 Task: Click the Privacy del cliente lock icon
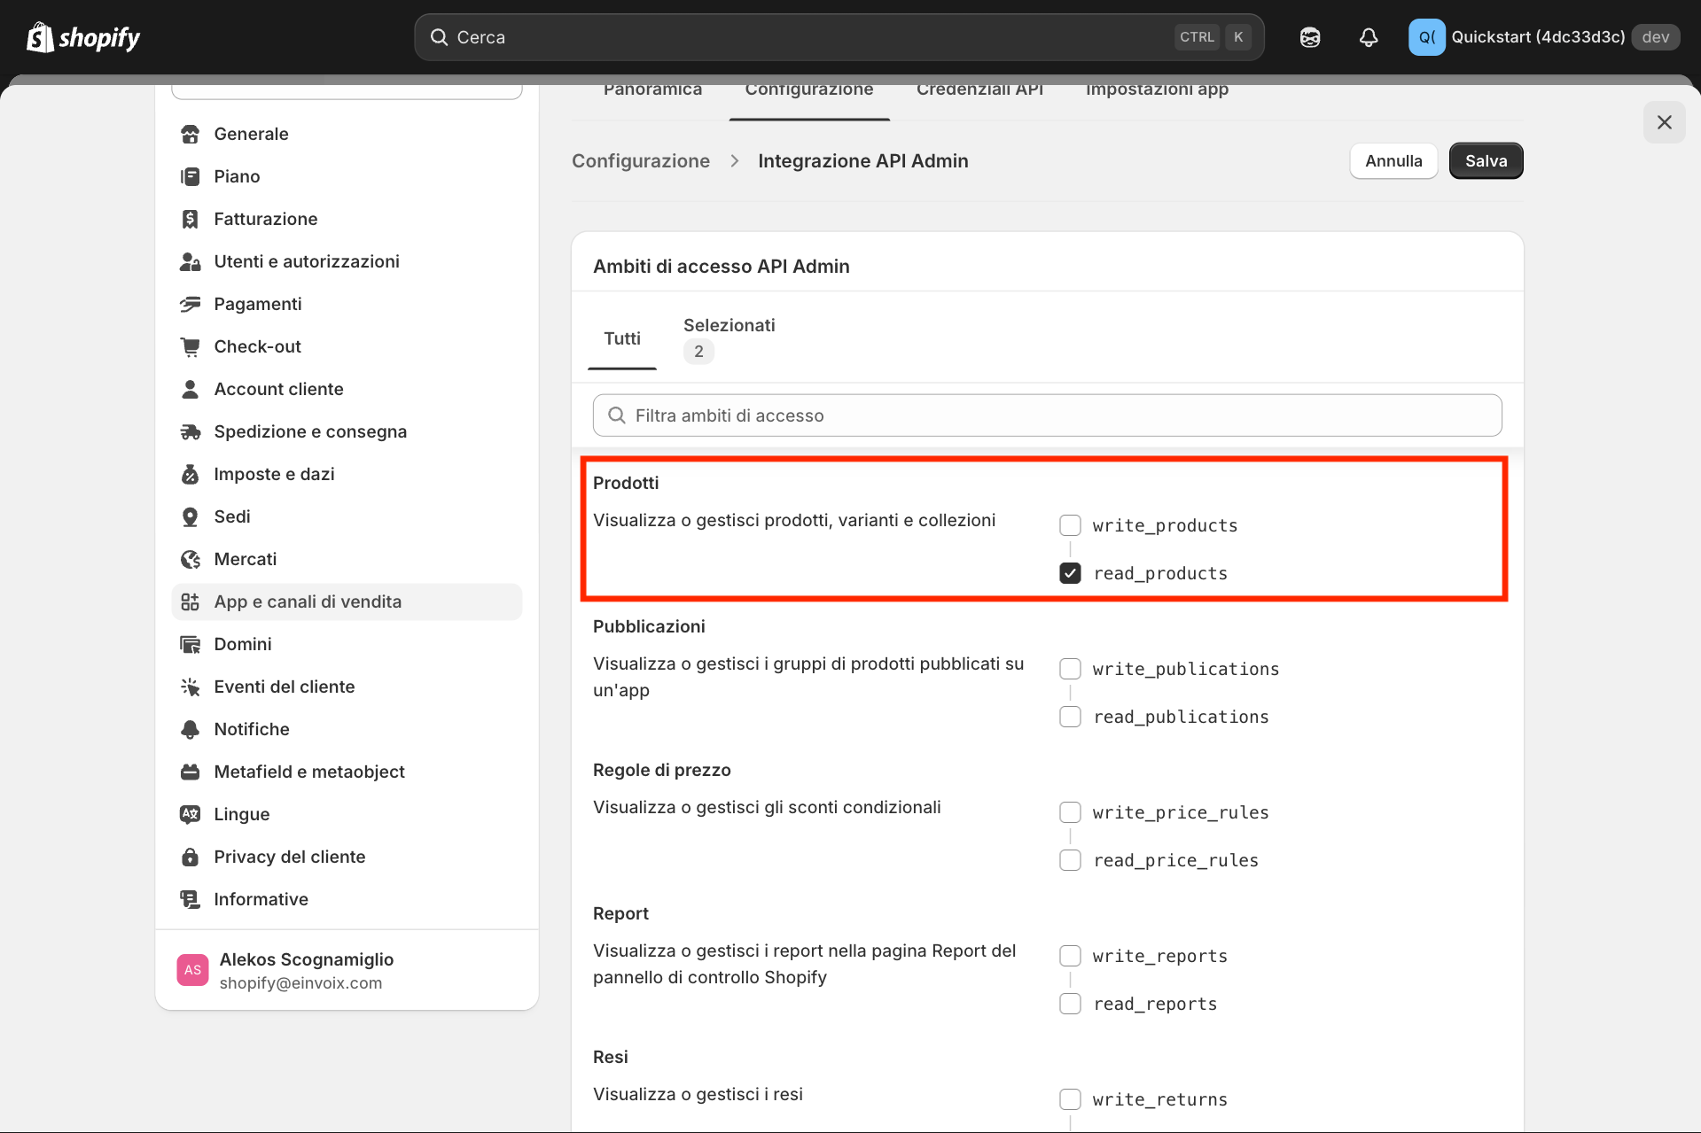click(190, 857)
